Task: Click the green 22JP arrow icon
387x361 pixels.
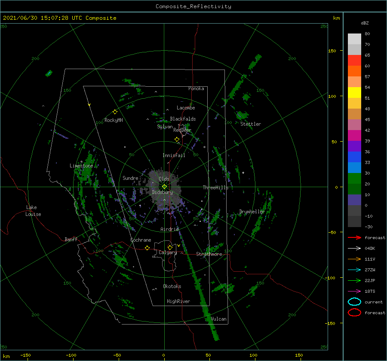Action: tap(354, 280)
